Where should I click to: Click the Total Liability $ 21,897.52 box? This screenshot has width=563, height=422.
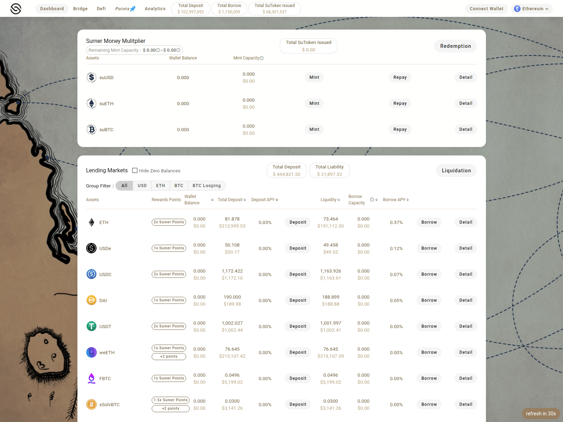point(330,171)
